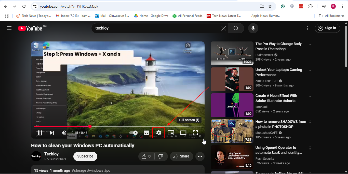The image size is (348, 174).
Task: Open the player settings gear
Action: tap(159, 133)
